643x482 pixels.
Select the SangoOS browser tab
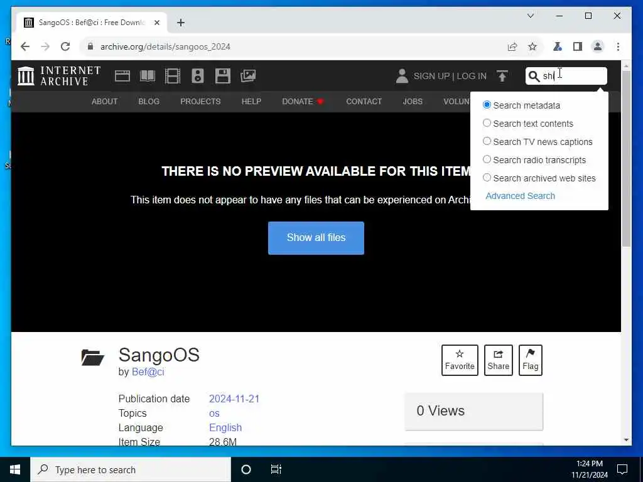click(x=91, y=23)
